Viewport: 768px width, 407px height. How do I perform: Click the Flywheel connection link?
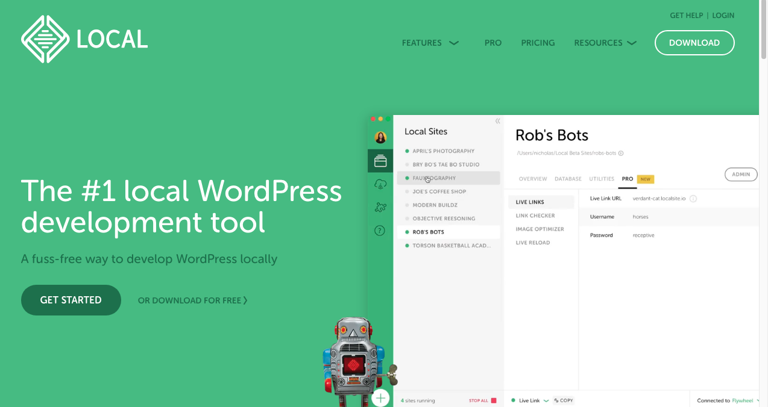(743, 400)
